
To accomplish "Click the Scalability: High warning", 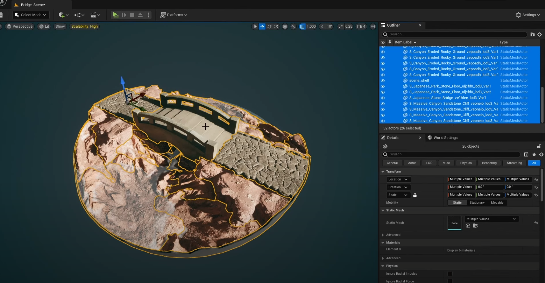I will click(84, 27).
